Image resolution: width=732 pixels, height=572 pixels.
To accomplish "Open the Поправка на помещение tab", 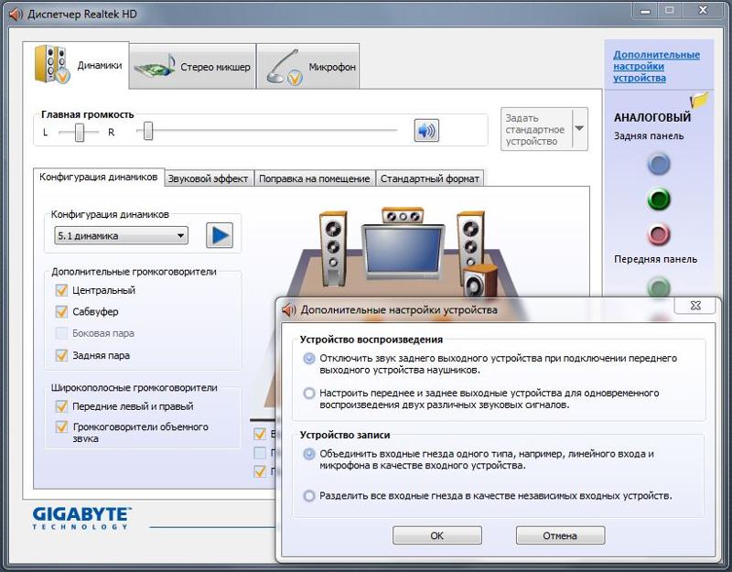I will [314, 178].
